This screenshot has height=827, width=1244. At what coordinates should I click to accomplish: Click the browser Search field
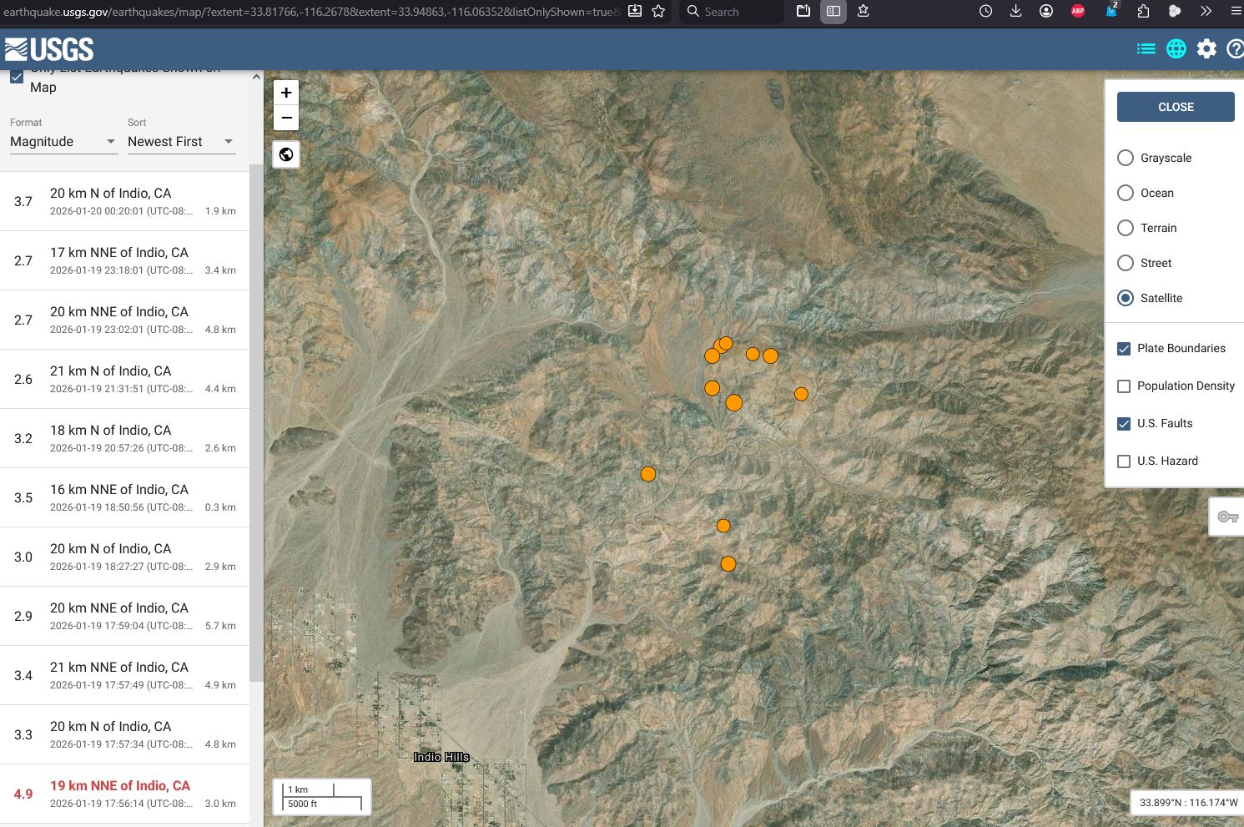point(734,12)
